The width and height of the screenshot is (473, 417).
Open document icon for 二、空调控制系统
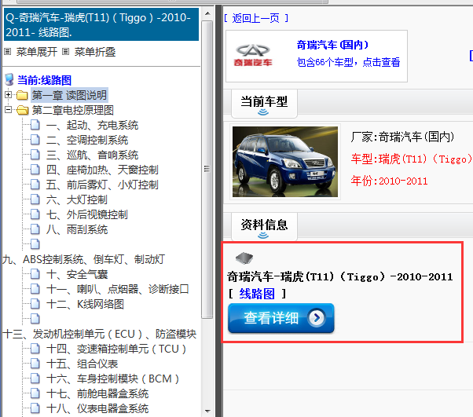click(x=35, y=140)
